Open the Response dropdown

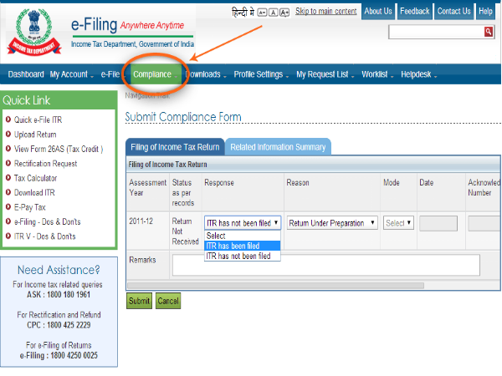(243, 223)
